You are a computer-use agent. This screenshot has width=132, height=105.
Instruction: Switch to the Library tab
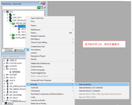click(x=8, y=103)
